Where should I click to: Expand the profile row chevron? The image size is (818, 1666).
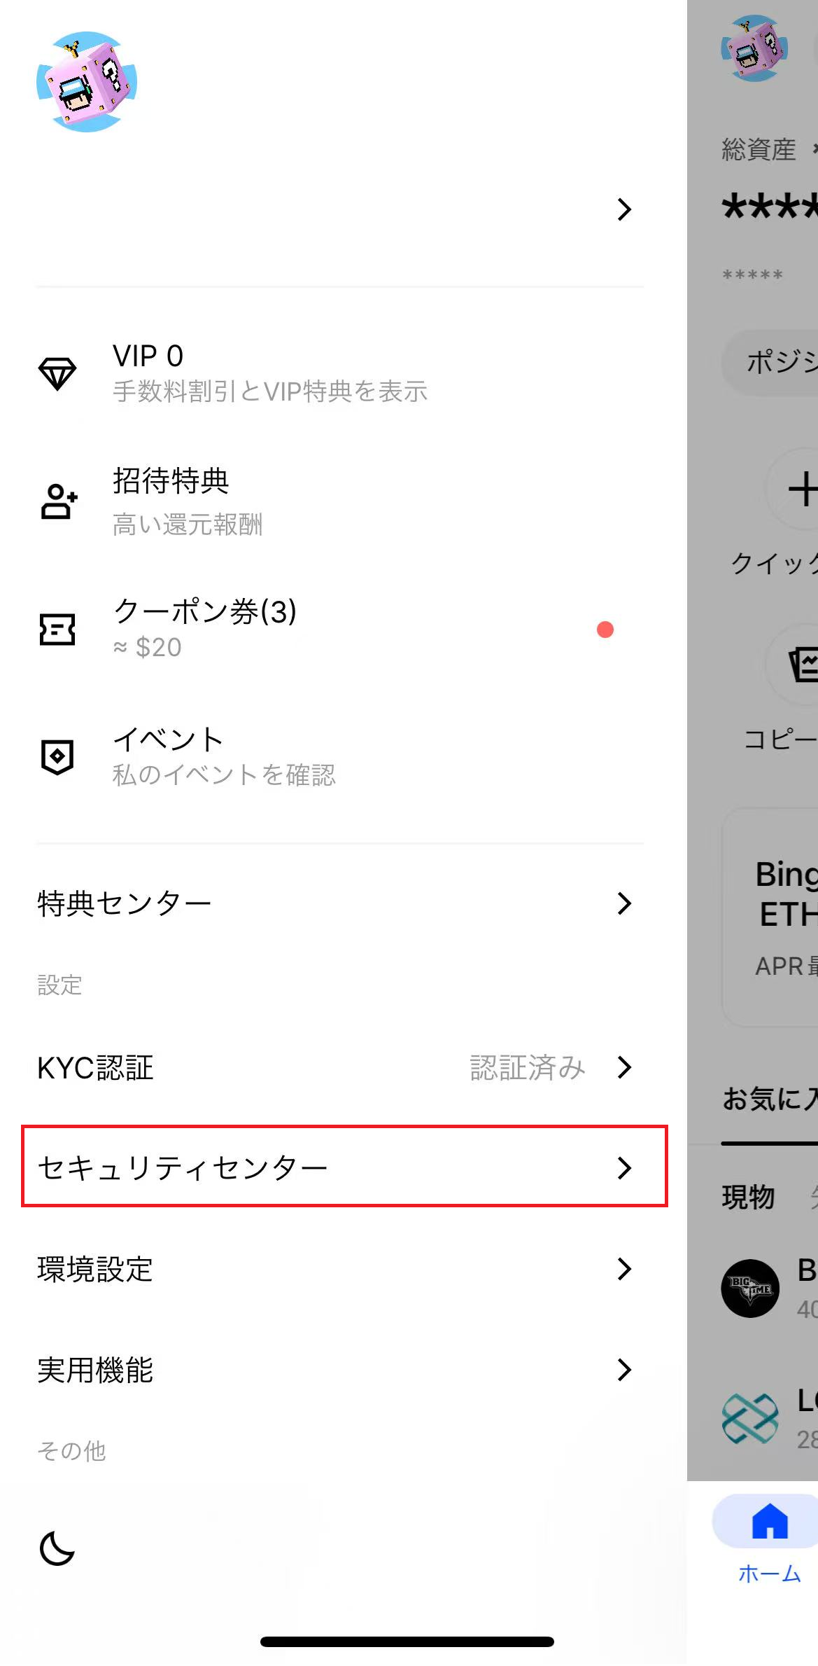tap(623, 209)
